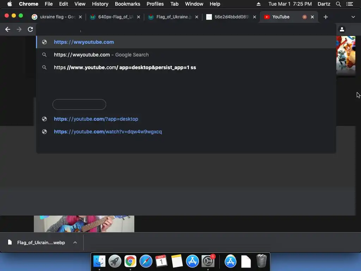
Task: Click the browser forward arrow
Action: click(19, 29)
